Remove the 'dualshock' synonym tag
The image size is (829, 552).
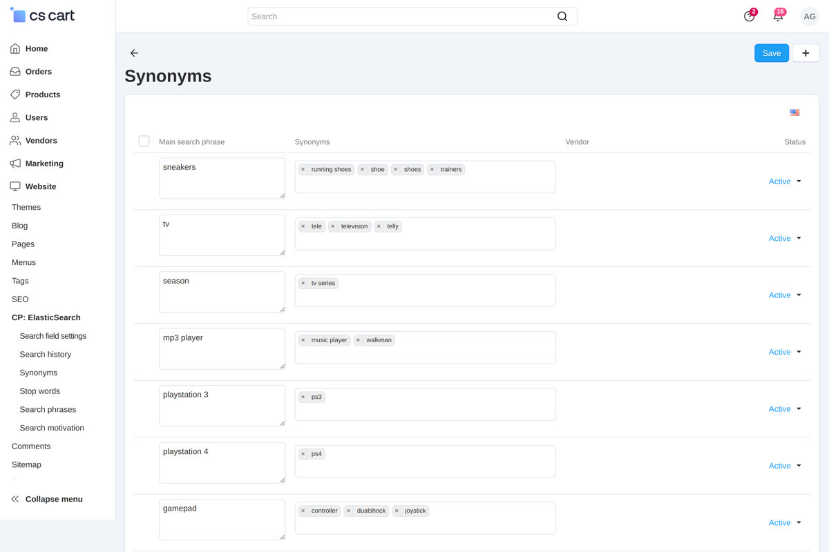pyautogui.click(x=349, y=511)
